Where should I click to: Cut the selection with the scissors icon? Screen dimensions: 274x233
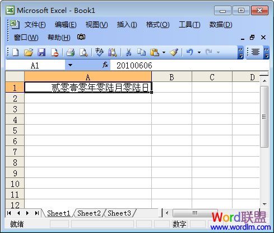click(x=128, y=52)
